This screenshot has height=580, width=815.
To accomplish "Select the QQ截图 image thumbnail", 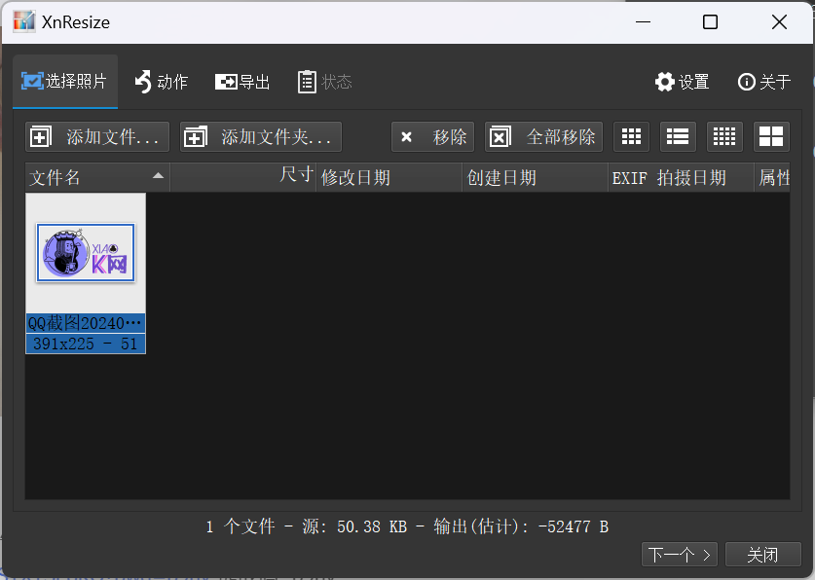I will 85,251.
